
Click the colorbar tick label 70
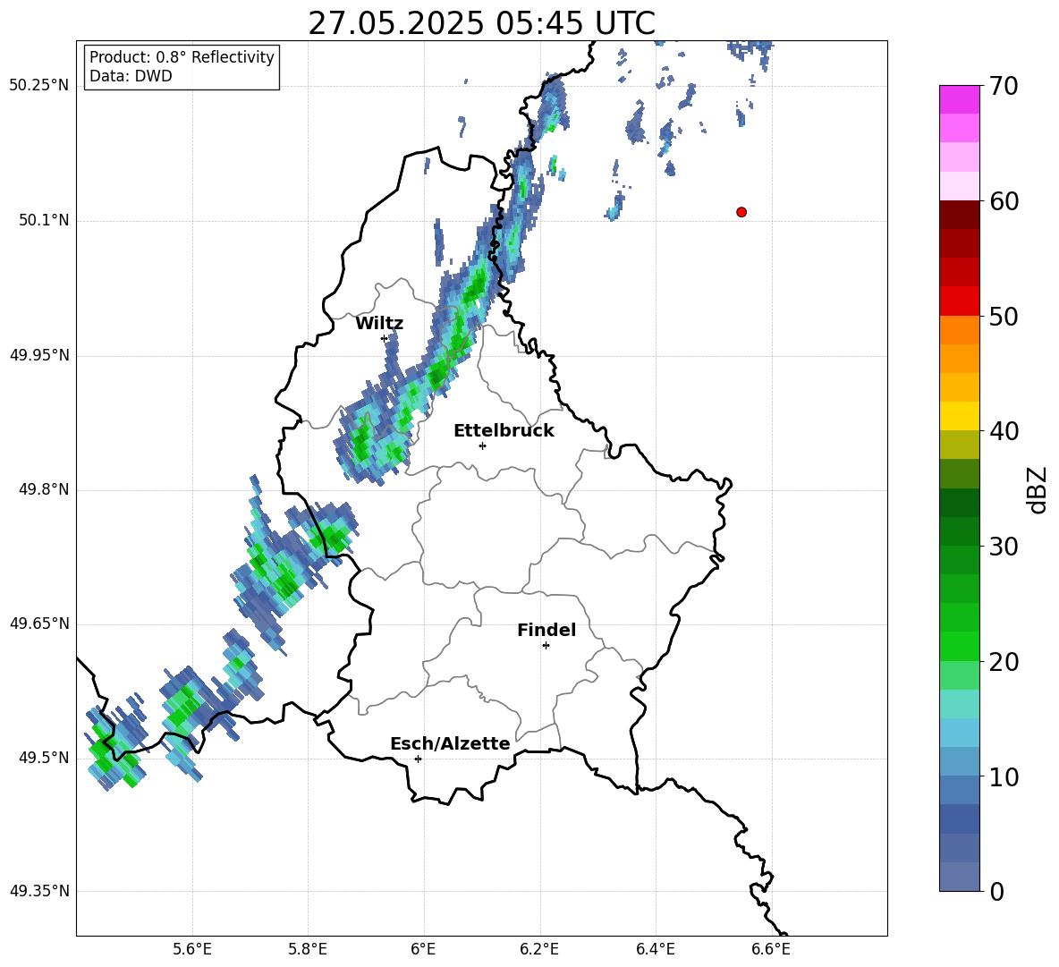coord(1004,86)
